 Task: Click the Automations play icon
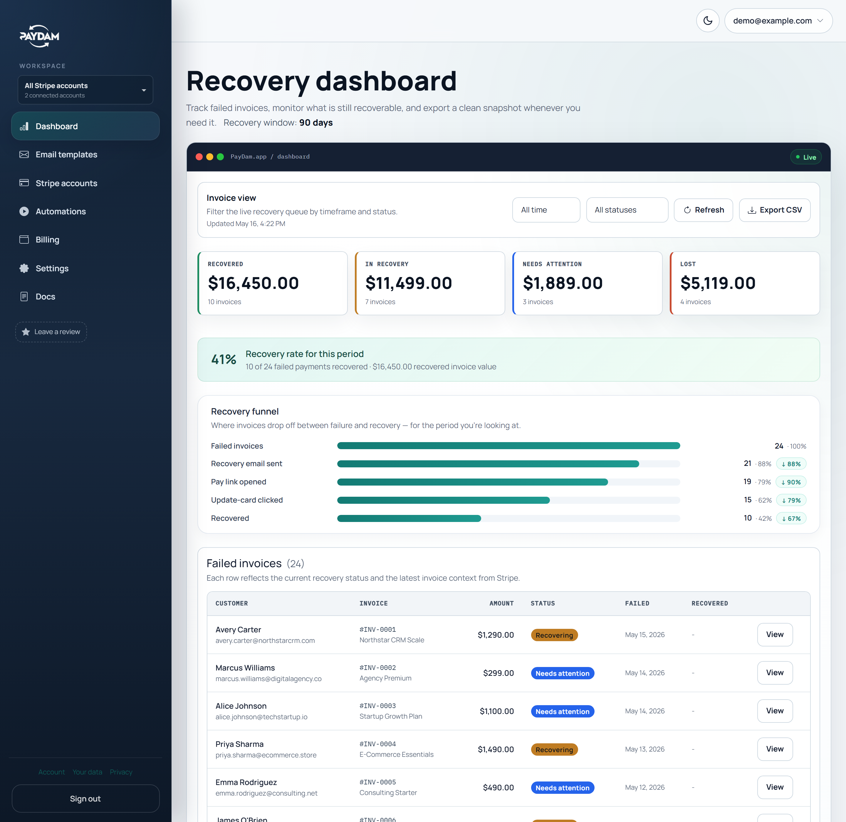24,211
